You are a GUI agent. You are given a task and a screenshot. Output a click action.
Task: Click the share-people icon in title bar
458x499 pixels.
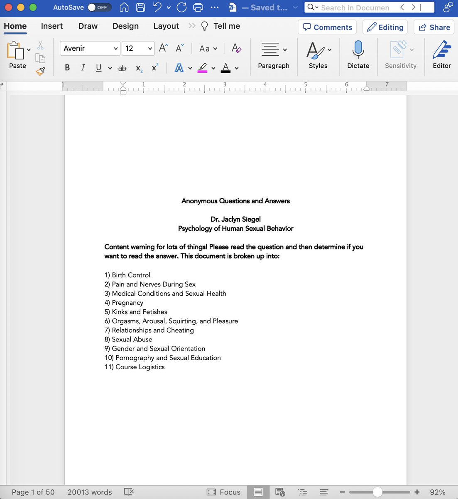[x=448, y=7]
